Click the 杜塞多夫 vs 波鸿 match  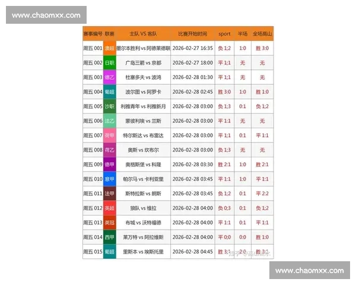[143, 77]
